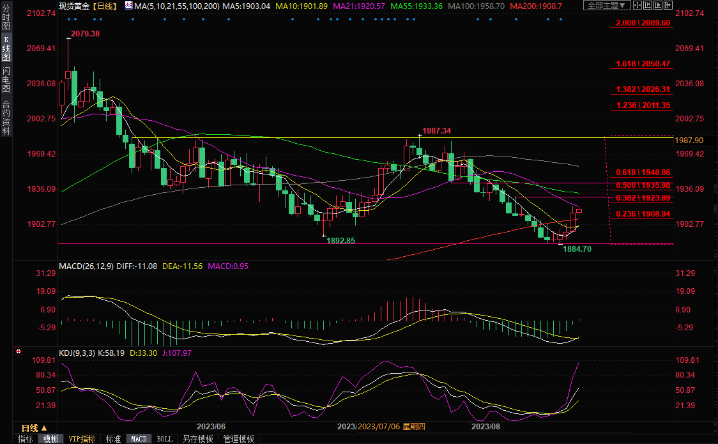Image resolution: width=718 pixels, height=444 pixels.
Task: Click the 0.618 Fibonacci level at 1948.06
Action: point(643,172)
